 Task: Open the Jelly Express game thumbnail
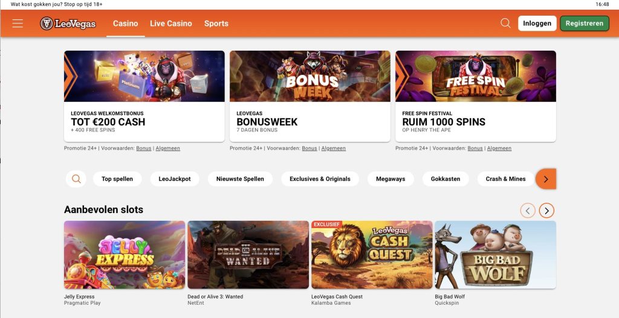tap(125, 255)
